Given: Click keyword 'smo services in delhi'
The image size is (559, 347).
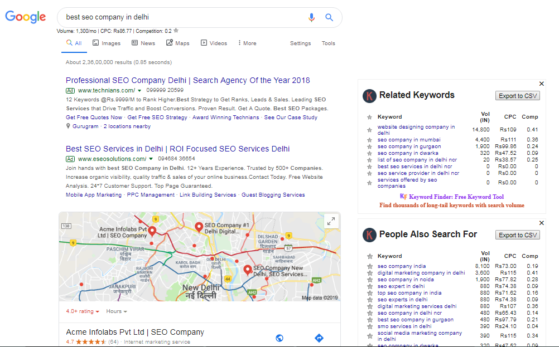Looking at the screenshot, I should [x=404, y=326].
